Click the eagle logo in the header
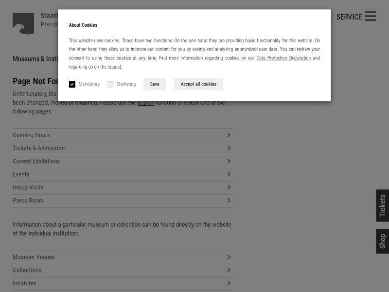389x292 pixels. (23, 23)
